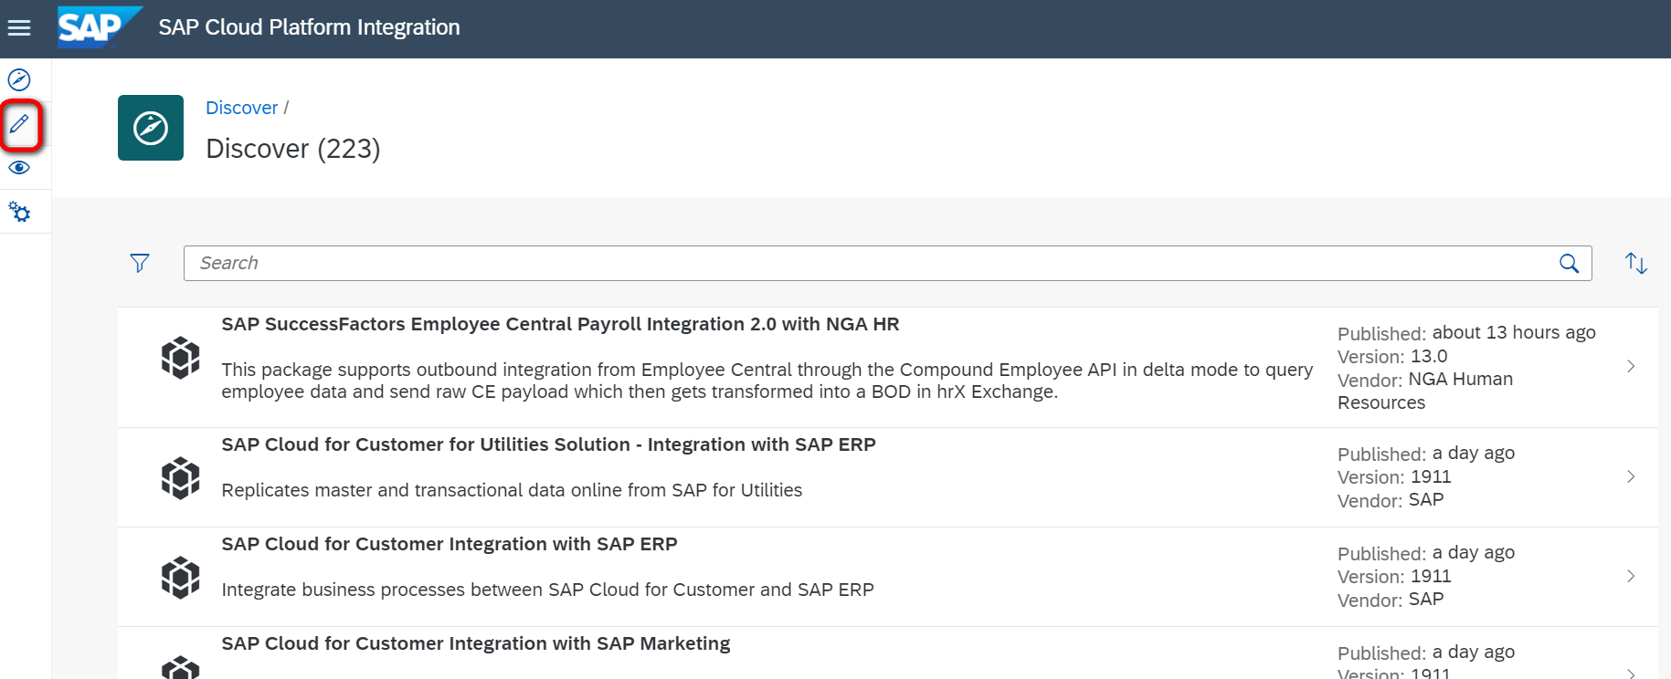Expand the NGA HR Payroll Integration package chevron
The width and height of the screenshot is (1671, 679).
[x=1631, y=367]
